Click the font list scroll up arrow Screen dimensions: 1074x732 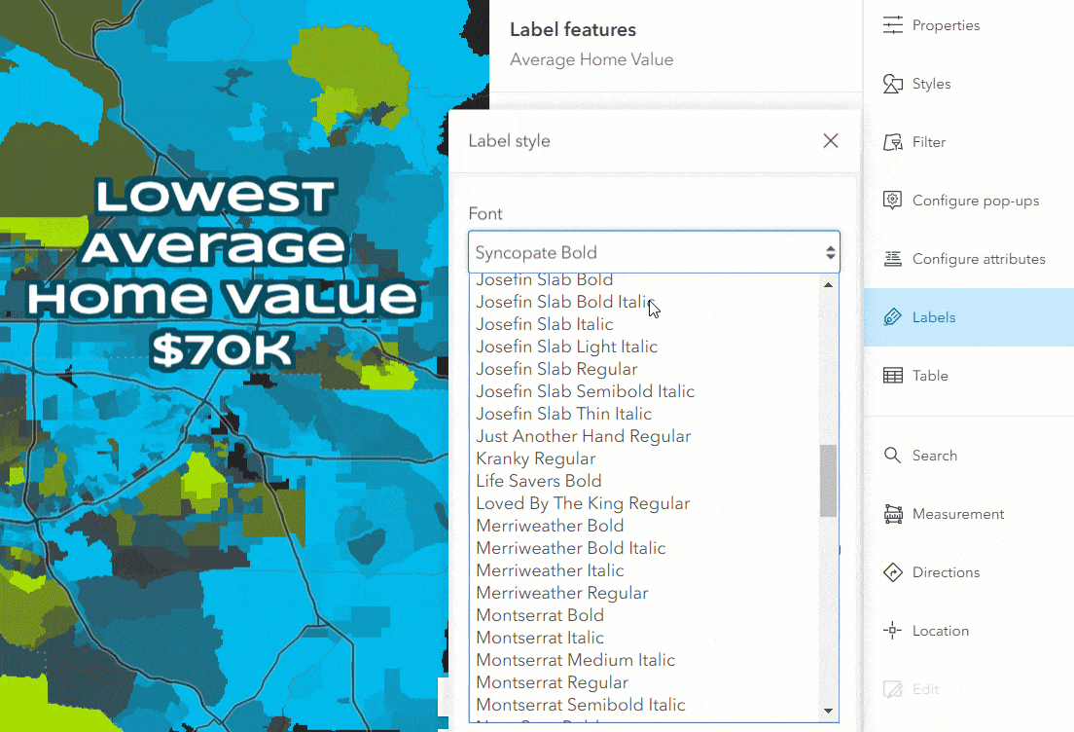point(828,284)
